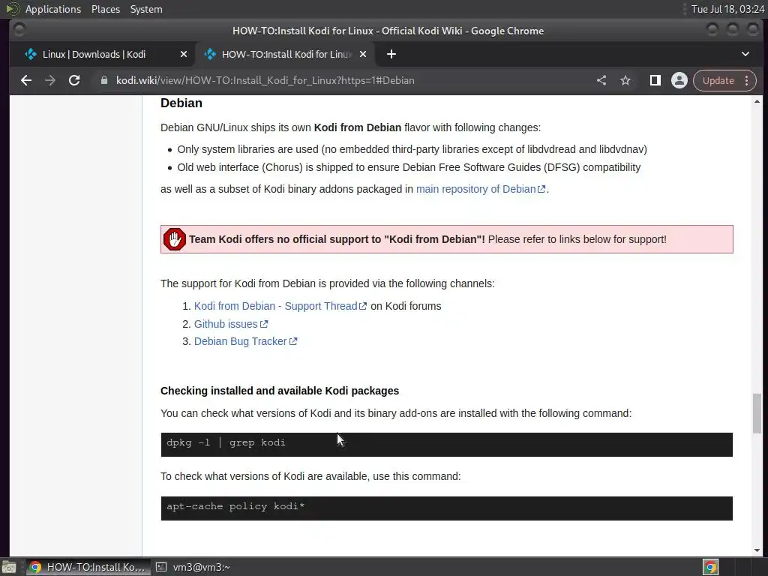Share this page with the share icon
The width and height of the screenshot is (768, 576).
601,80
